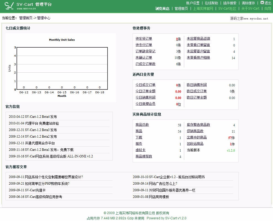Click the 今日成交订单 link
The image size is (273, 221).
[146, 85]
